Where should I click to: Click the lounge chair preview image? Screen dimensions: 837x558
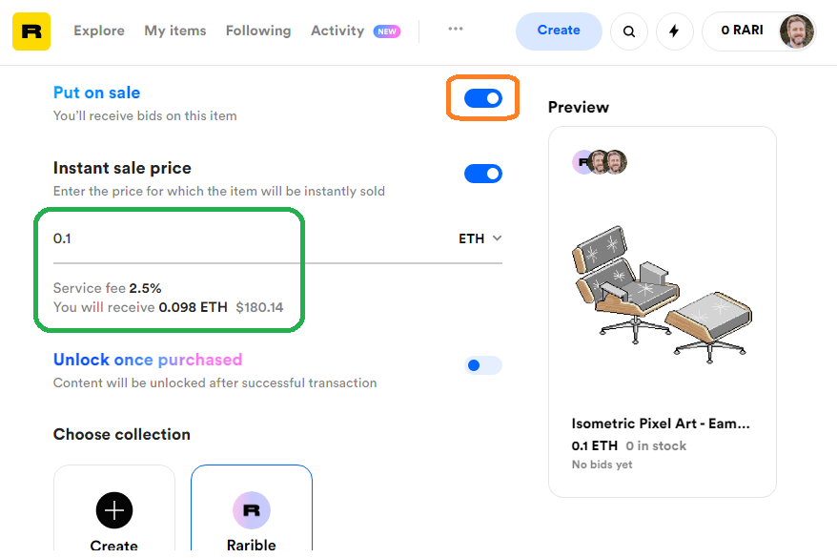(662, 294)
